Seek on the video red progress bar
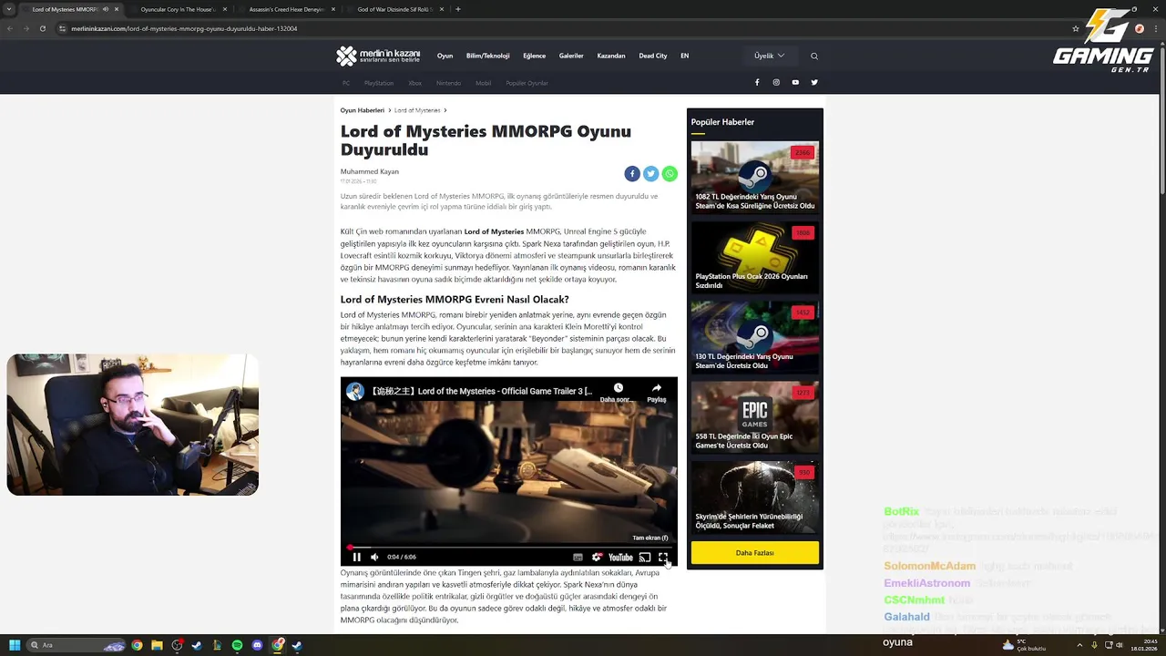This screenshot has height=656, width=1166. coord(509,548)
